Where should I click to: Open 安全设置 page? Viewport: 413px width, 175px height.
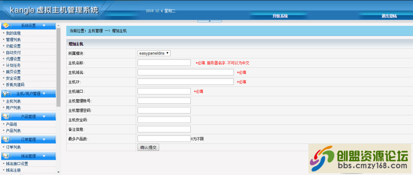click(x=13, y=78)
